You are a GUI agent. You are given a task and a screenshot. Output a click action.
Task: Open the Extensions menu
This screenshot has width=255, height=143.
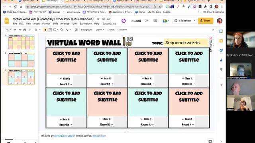[86, 24]
